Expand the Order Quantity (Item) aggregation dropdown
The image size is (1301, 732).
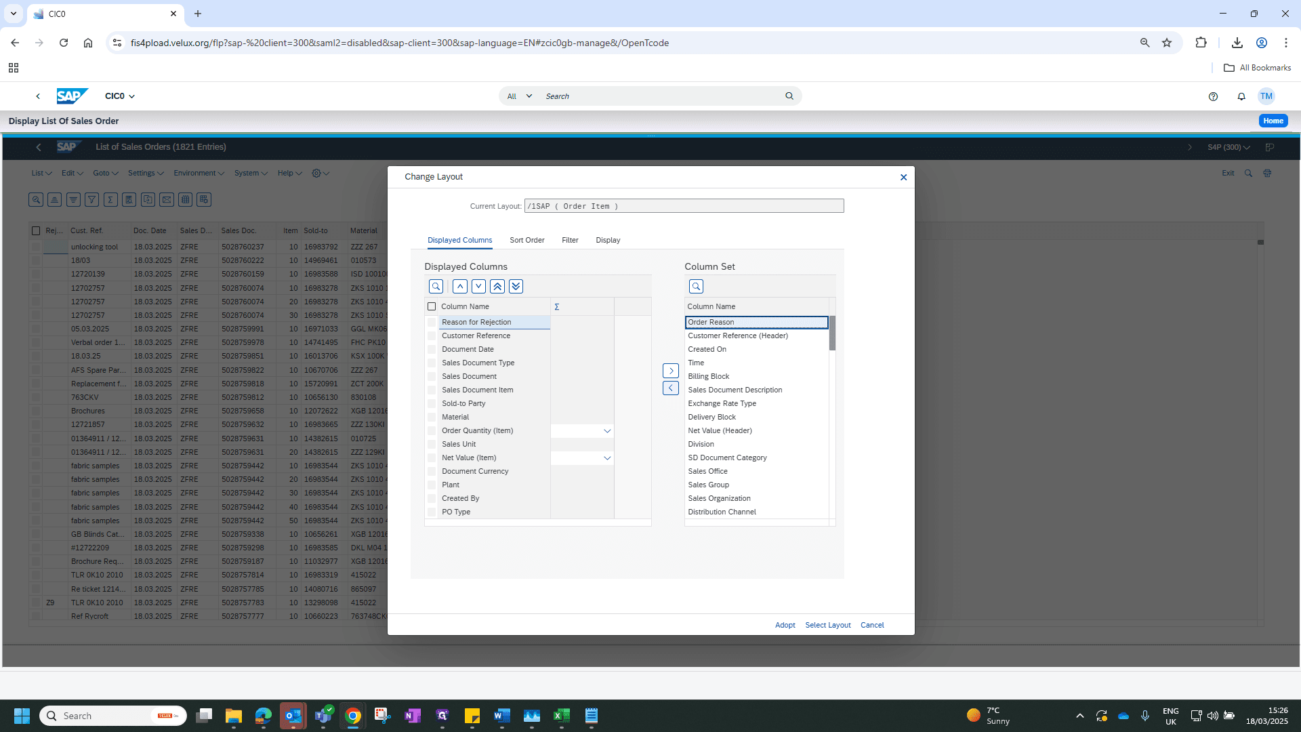coord(607,431)
